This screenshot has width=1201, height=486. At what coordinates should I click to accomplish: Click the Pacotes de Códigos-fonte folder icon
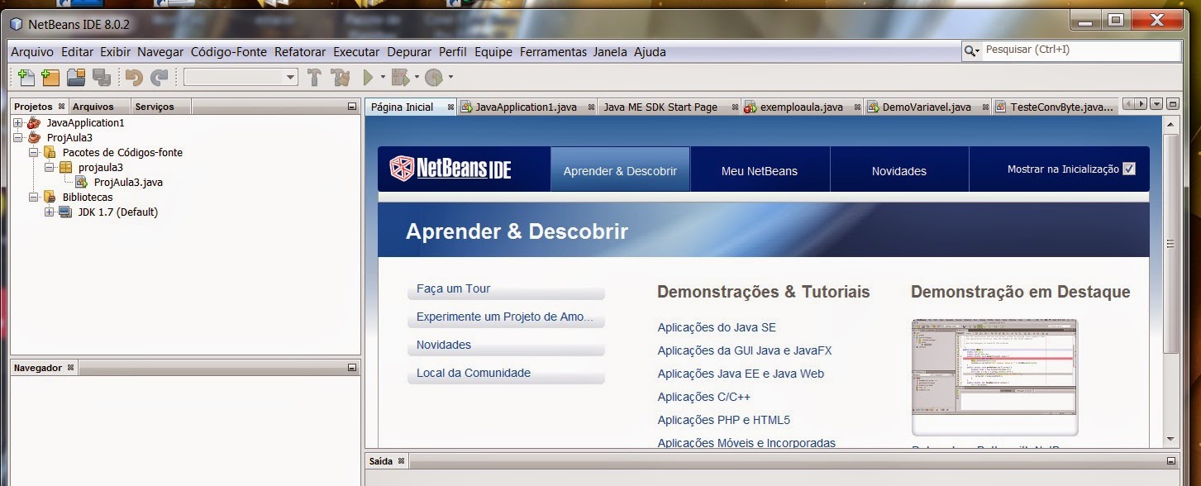[x=50, y=152]
